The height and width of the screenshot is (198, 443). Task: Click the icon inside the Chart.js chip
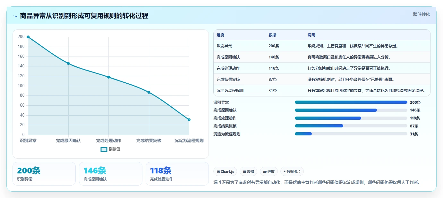(218, 172)
